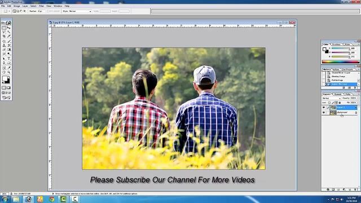Click the color spectrum ramp
The height and width of the screenshot is (203, 361).
(x=341, y=61)
